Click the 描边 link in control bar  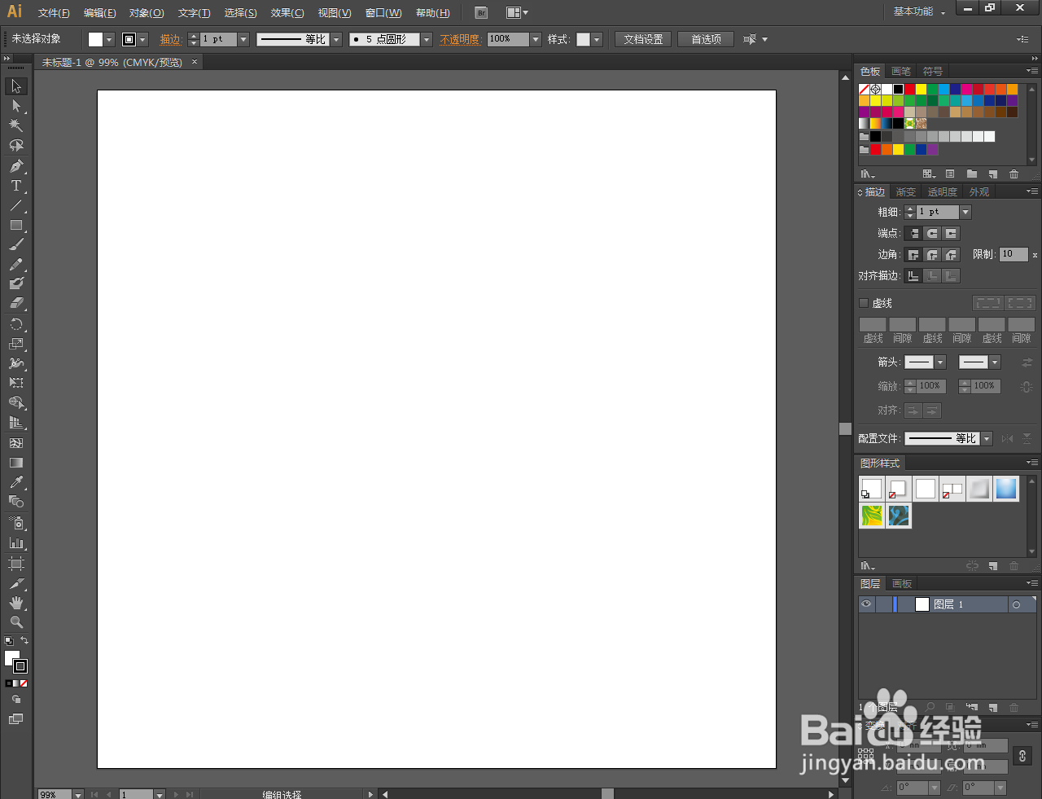click(x=170, y=39)
